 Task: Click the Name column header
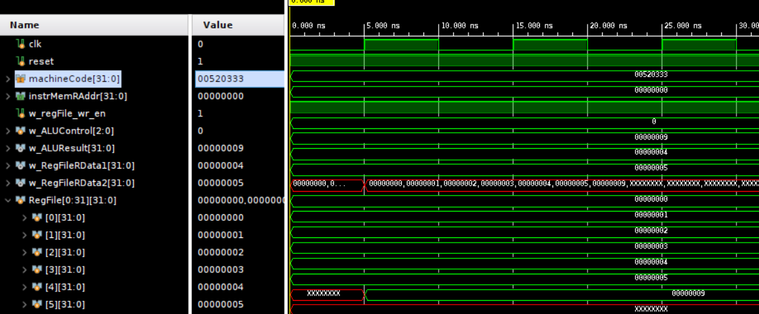point(94,25)
